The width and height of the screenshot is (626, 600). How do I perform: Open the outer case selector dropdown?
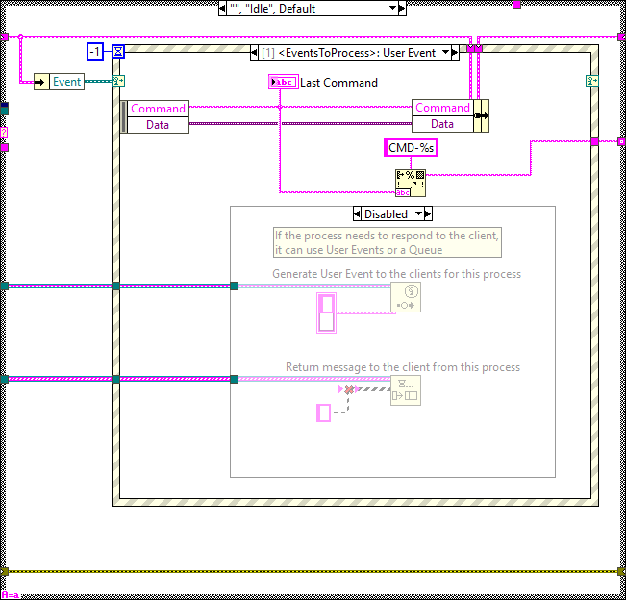[392, 8]
